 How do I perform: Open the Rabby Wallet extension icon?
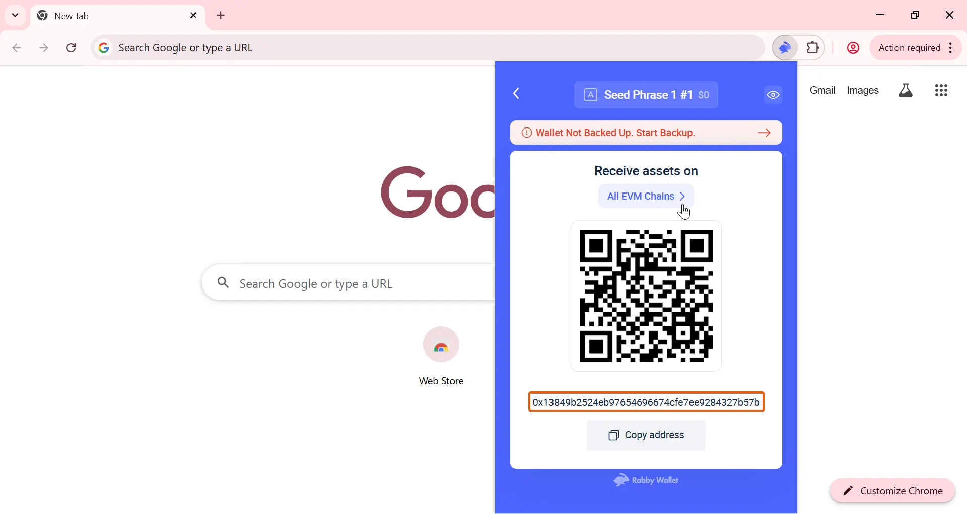pyautogui.click(x=785, y=48)
